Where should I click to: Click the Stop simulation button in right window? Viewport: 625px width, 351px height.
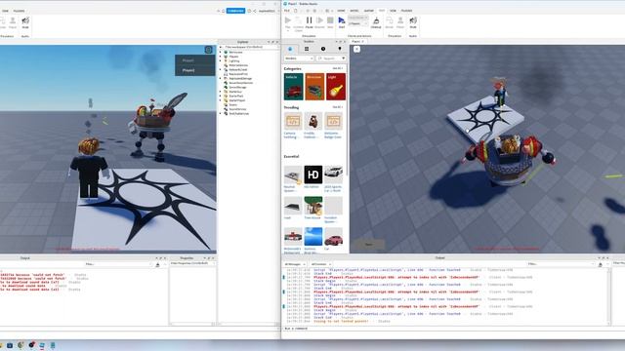[x=330, y=21]
